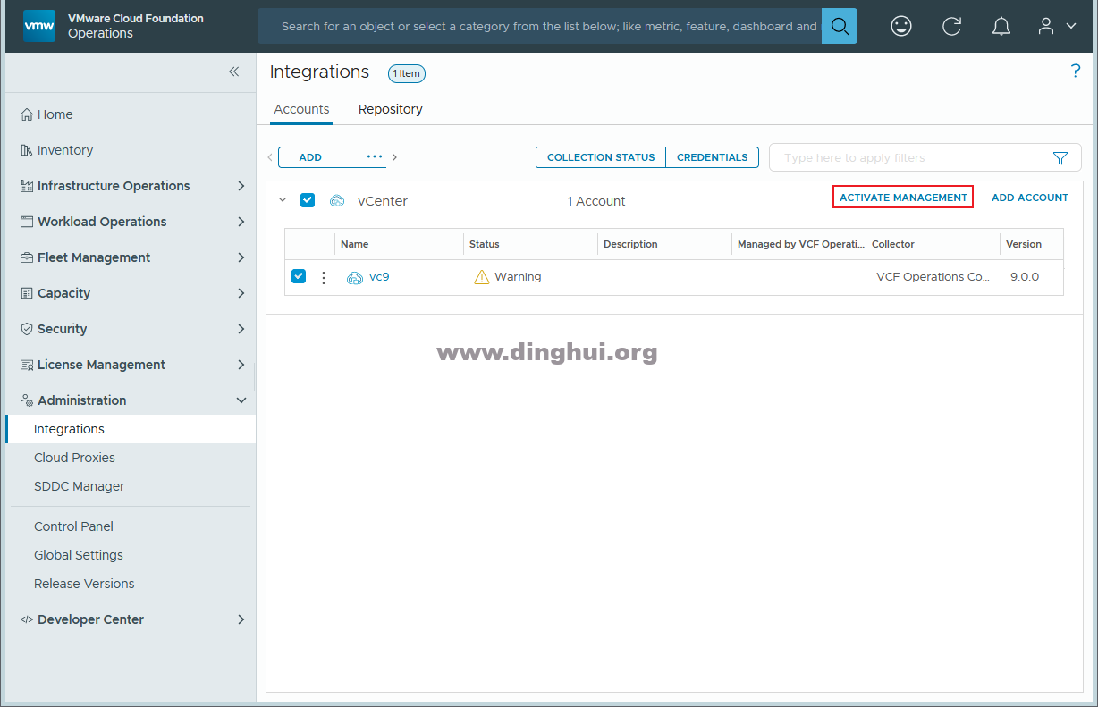Click the version value 9.0.0
Screen dimensions: 1098x707
click(1025, 277)
